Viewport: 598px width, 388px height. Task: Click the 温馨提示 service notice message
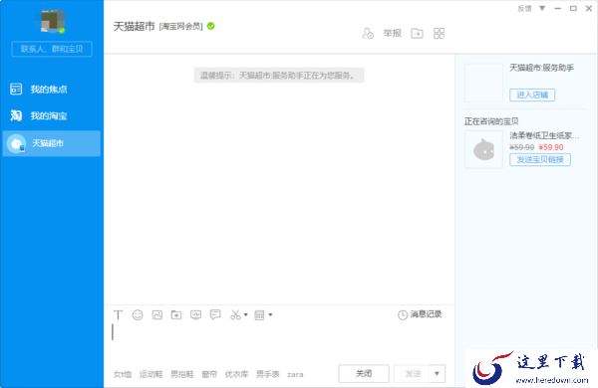pyautogui.click(x=279, y=76)
